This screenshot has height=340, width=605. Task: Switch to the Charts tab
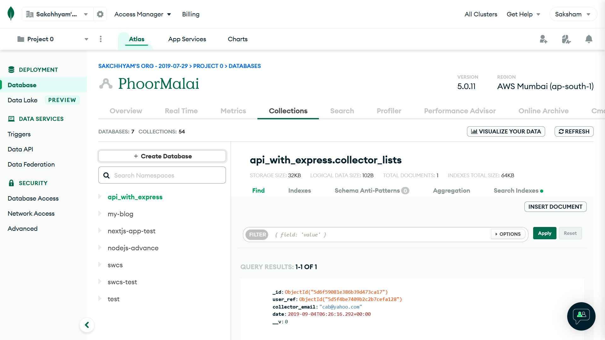[x=238, y=39]
